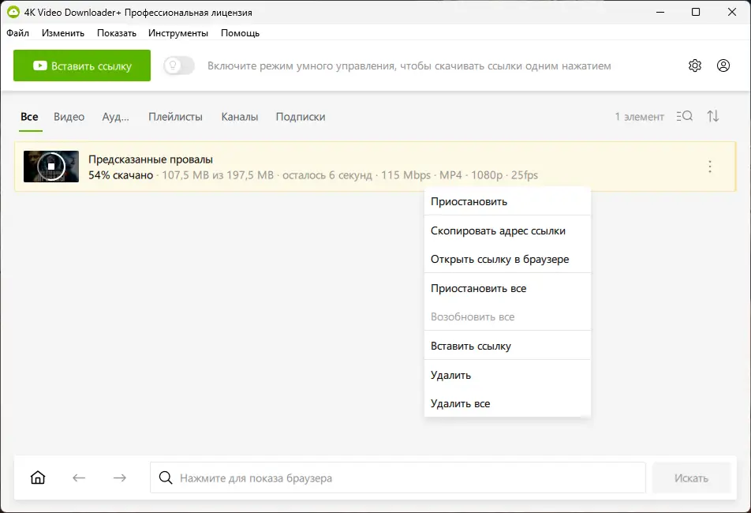Click the green Вставить ссылку button

point(82,66)
